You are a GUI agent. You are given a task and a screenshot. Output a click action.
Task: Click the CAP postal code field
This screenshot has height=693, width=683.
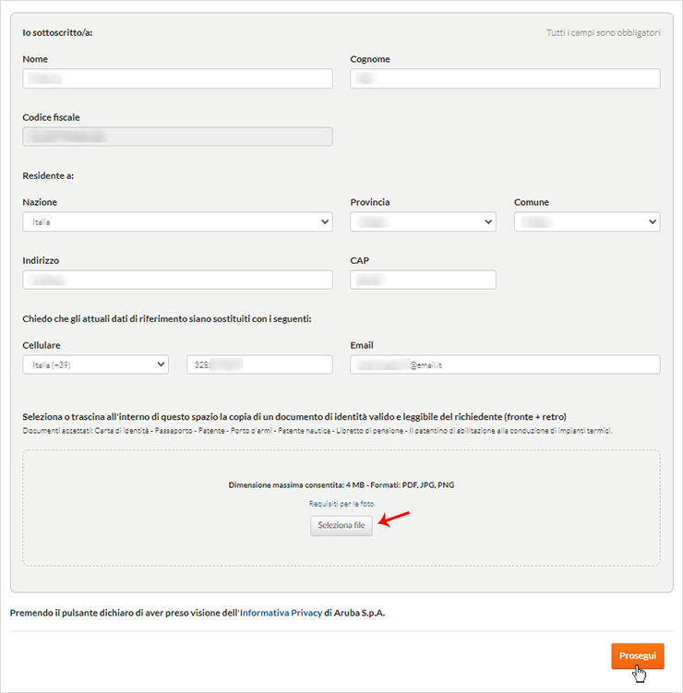pyautogui.click(x=423, y=280)
